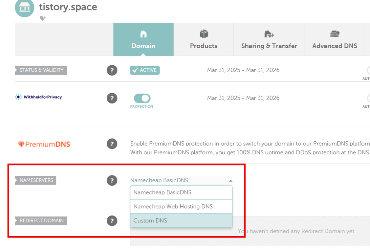Click the WithheldforPrivacy help icon
370x249 pixels.
112,98
